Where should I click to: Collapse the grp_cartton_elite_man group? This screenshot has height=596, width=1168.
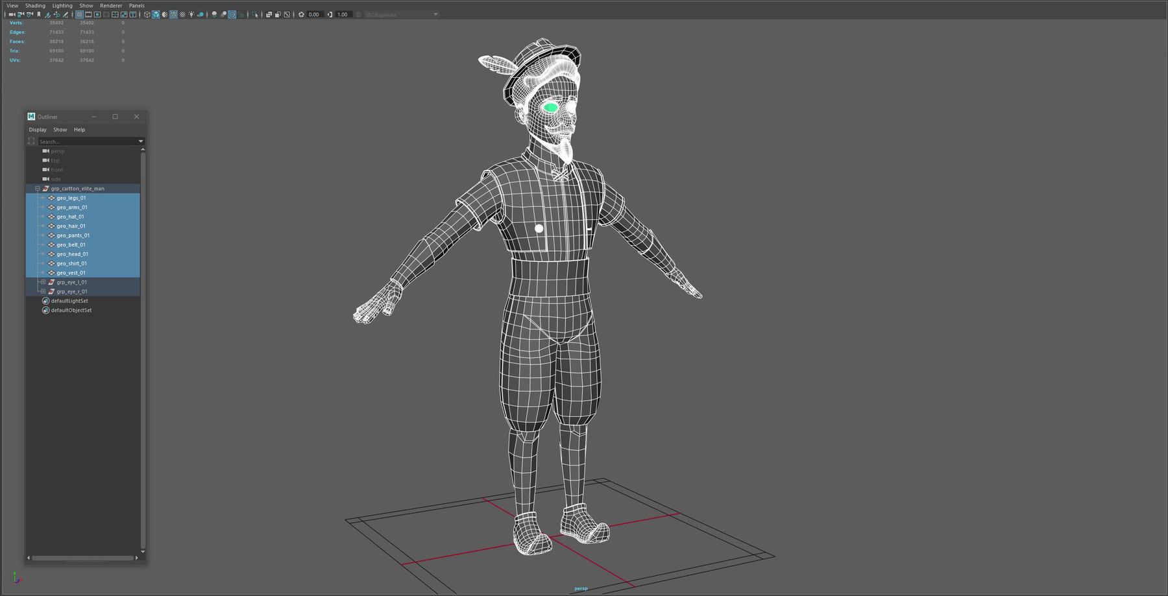(x=37, y=188)
